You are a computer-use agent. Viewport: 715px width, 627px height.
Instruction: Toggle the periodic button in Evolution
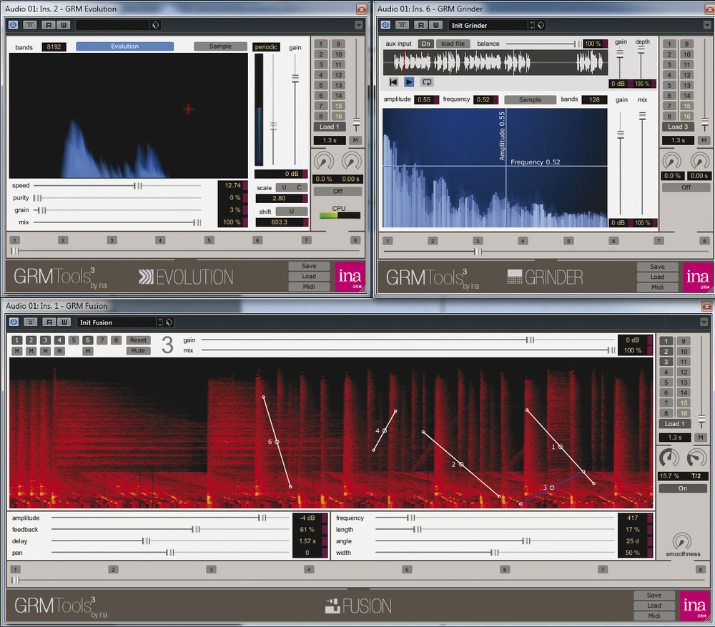[266, 47]
